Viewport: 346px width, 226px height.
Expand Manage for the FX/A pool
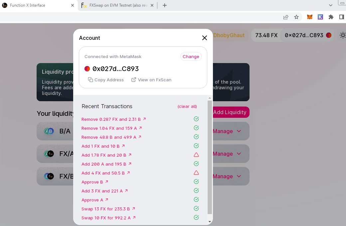[x=227, y=154]
